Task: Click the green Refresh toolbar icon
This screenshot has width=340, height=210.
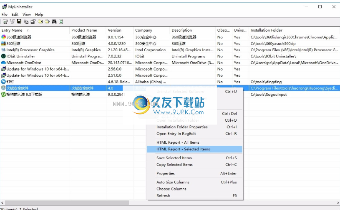Action: point(61,21)
